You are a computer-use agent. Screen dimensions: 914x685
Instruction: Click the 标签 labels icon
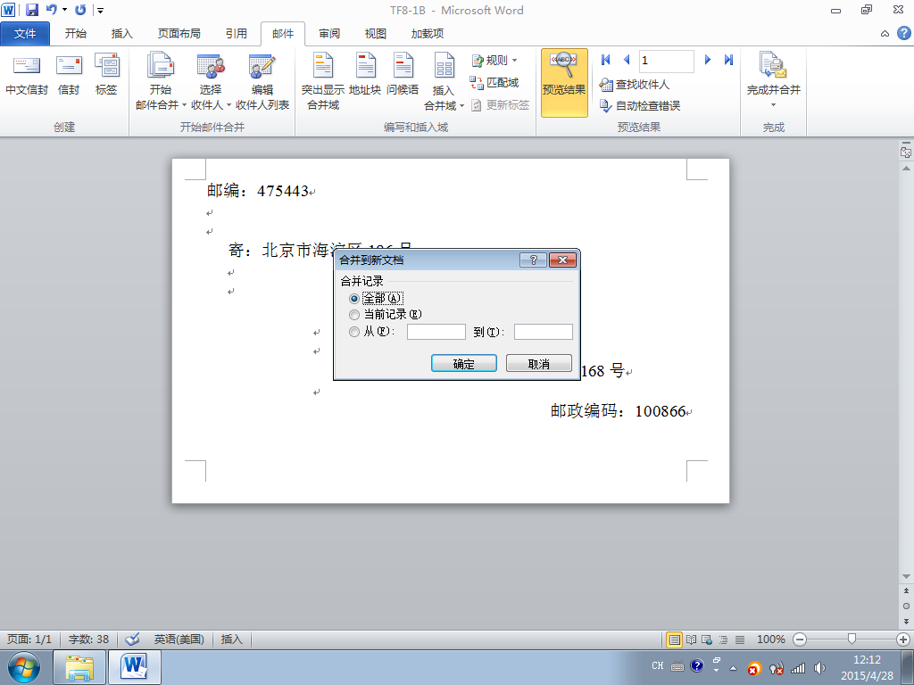pyautogui.click(x=107, y=75)
